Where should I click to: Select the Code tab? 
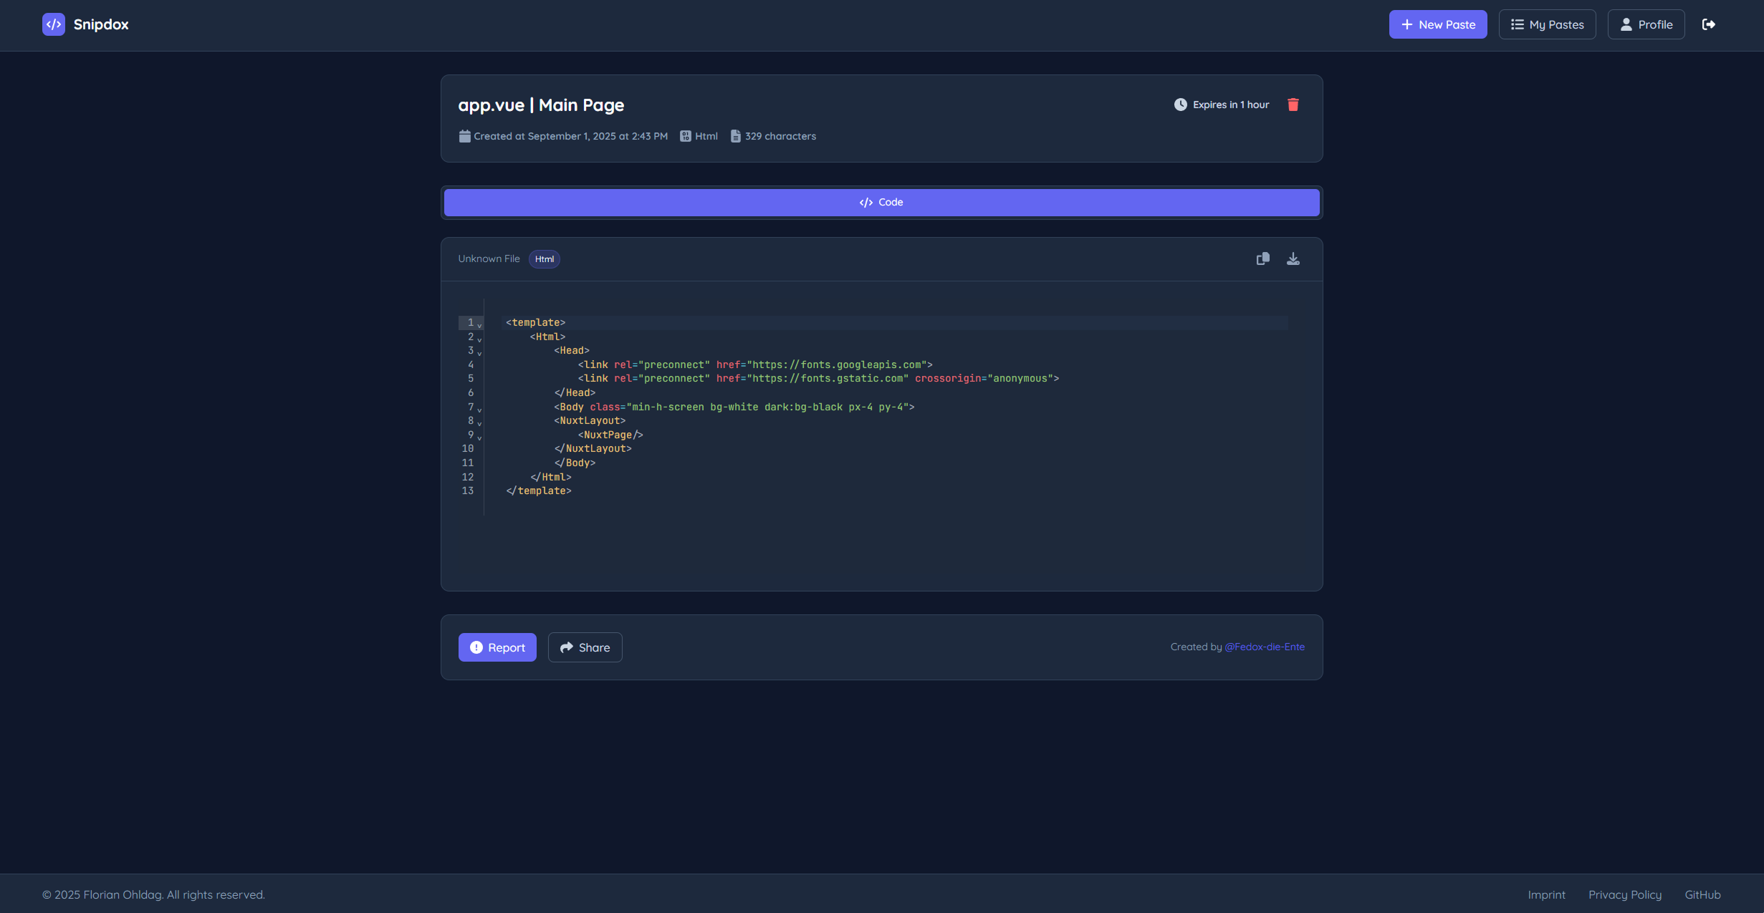881,203
